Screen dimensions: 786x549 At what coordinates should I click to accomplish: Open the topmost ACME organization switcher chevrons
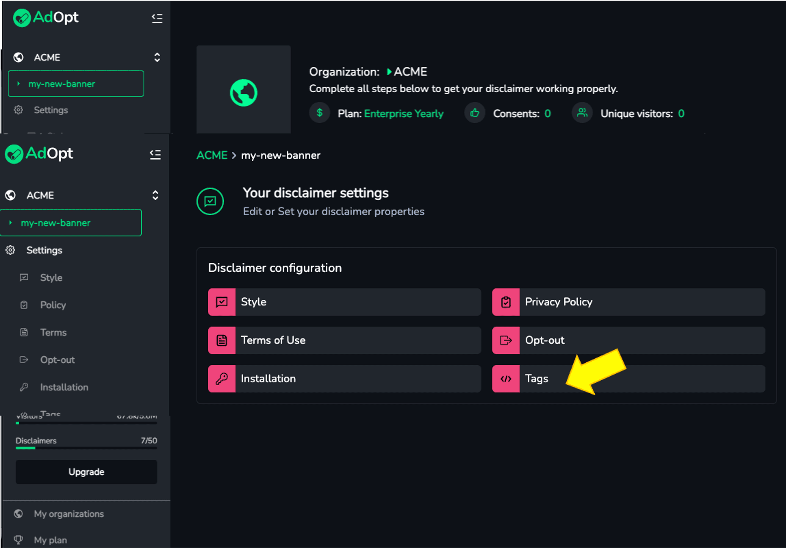coord(157,57)
